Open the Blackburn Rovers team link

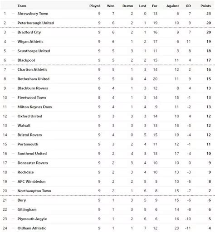33,88
